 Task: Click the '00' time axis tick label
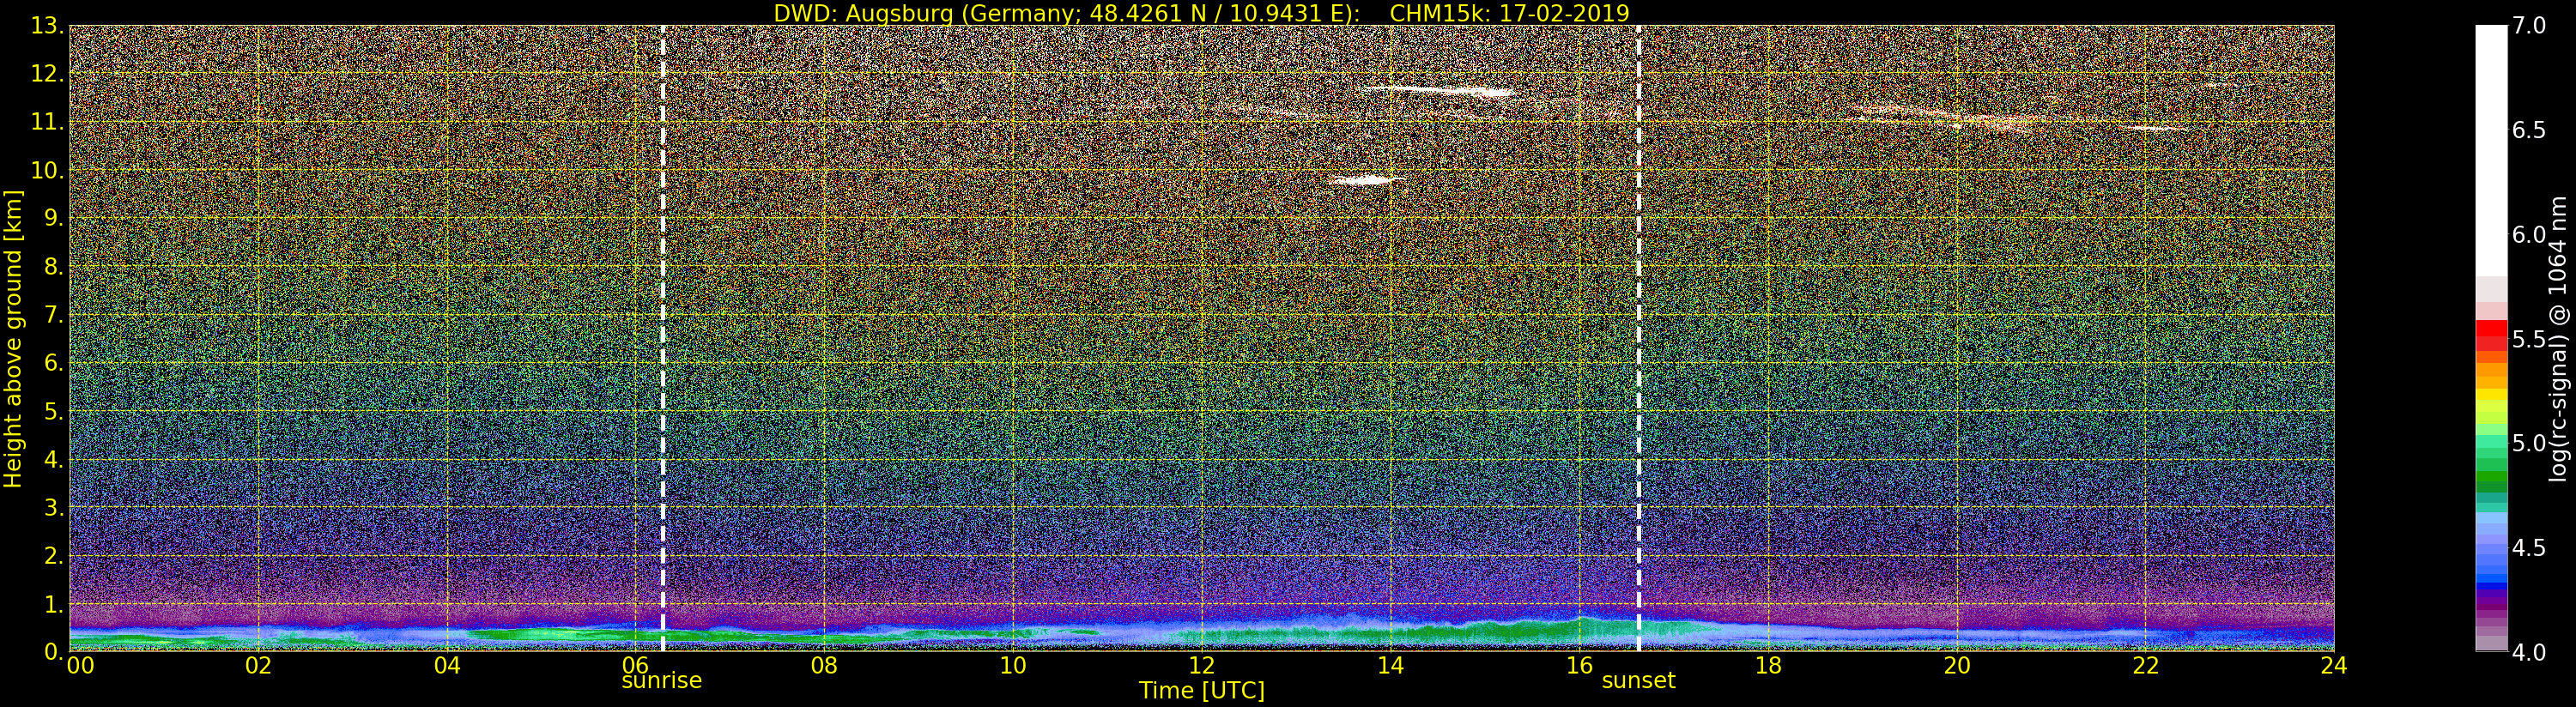click(80, 666)
